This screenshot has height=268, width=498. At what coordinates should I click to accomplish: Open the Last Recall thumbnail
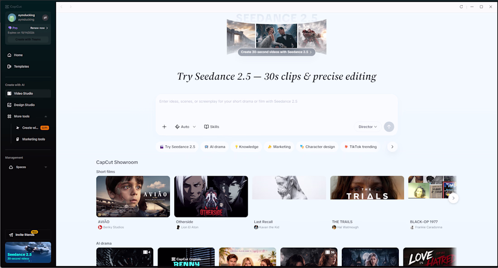[289, 188]
